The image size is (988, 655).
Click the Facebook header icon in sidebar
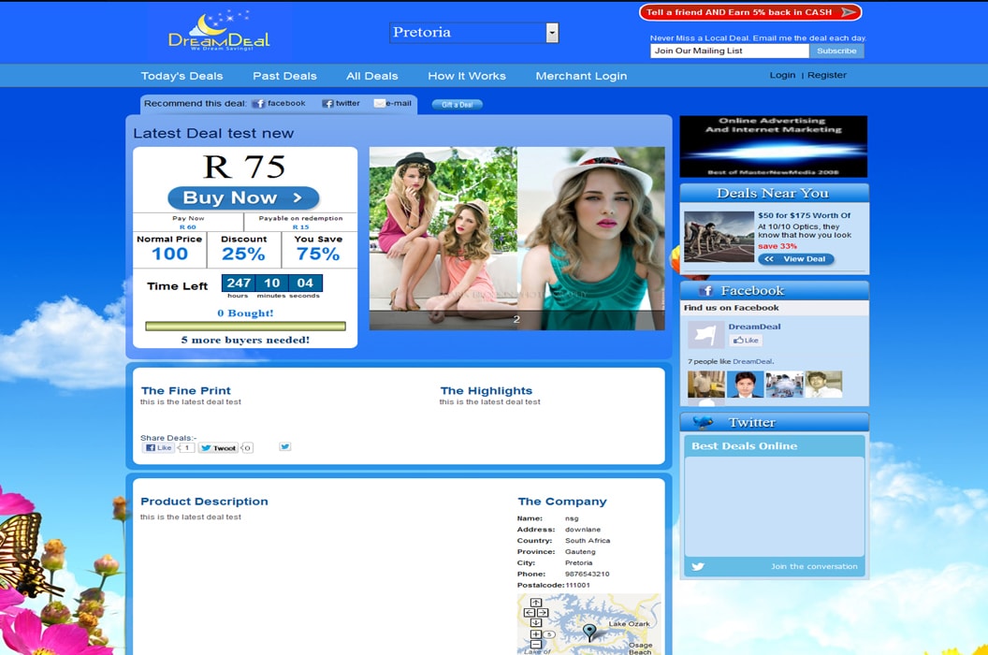pos(705,291)
